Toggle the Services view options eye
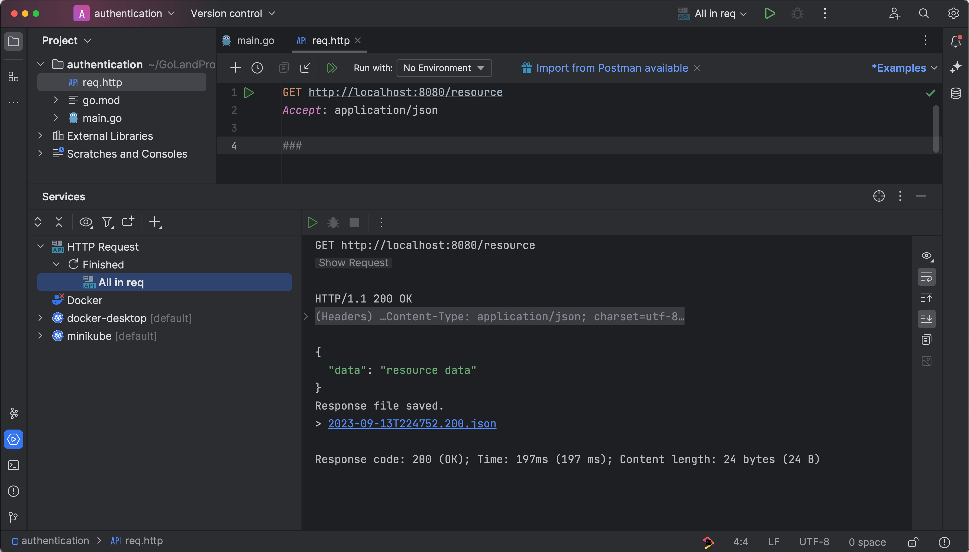This screenshot has width=969, height=552. [86, 222]
